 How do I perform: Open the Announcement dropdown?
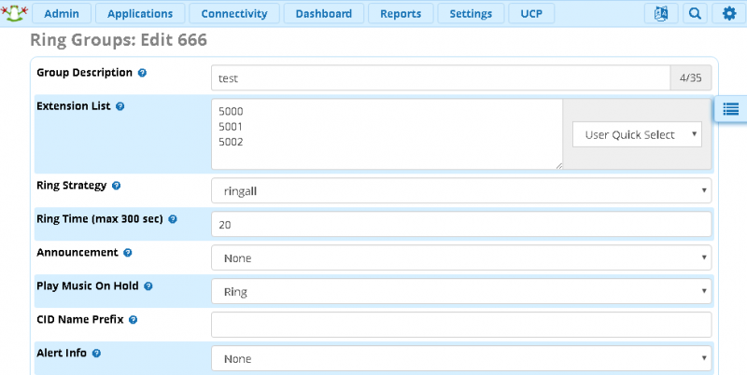(x=461, y=257)
